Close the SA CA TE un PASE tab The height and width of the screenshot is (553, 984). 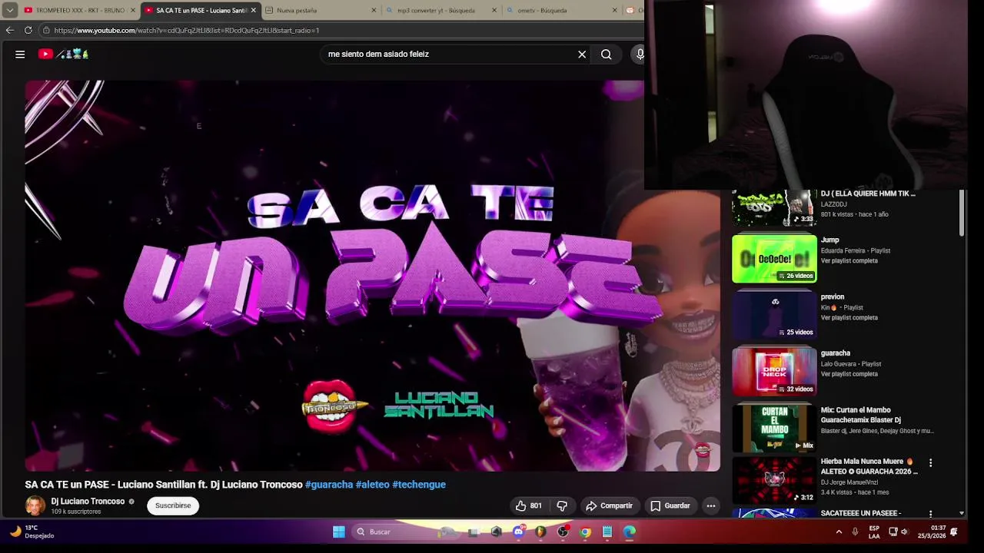254,11
